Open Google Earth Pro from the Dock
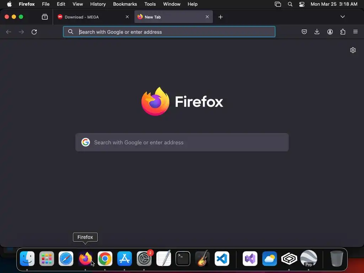The height and width of the screenshot is (273, 364). [x=309, y=258]
